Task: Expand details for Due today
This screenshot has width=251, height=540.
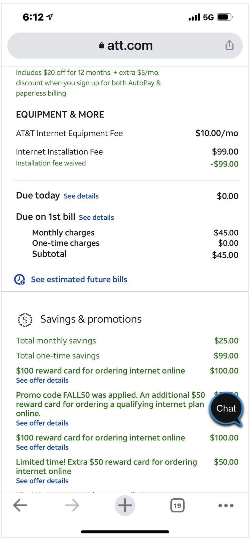Action: [81, 196]
